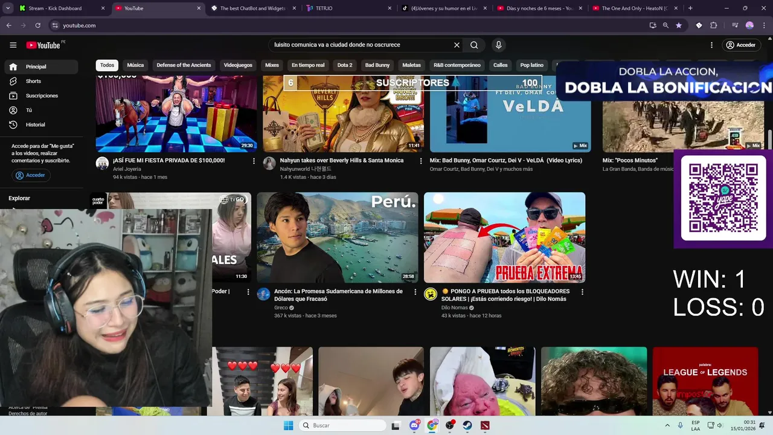Click the Windows taskbar Buscar box
This screenshot has height=435, width=773.
pyautogui.click(x=342, y=425)
